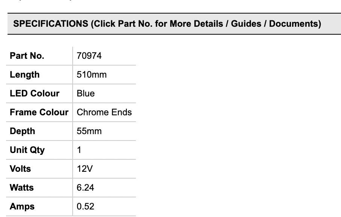Screen dimensions: 341x217
Task: Click the Volts row label
Action: (x=20, y=169)
